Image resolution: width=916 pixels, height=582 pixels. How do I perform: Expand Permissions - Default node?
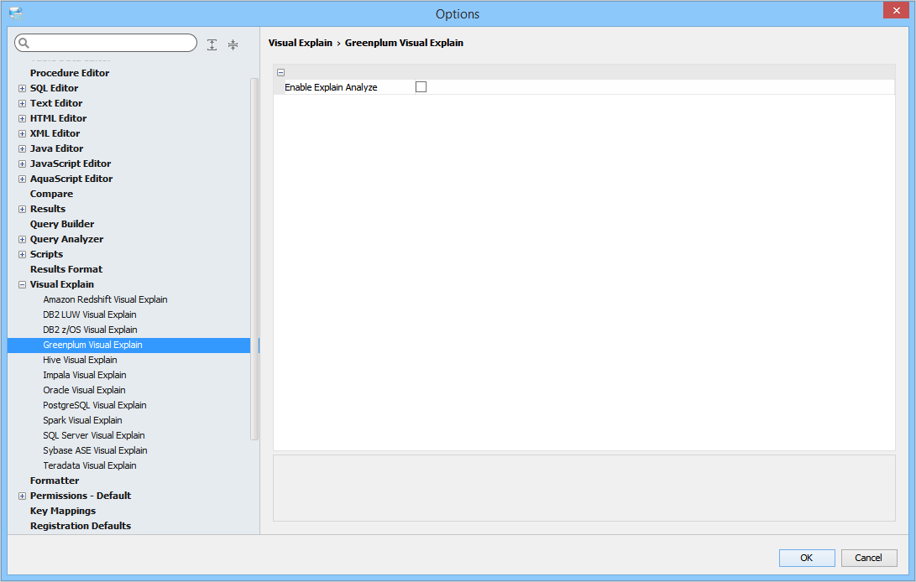pos(22,496)
